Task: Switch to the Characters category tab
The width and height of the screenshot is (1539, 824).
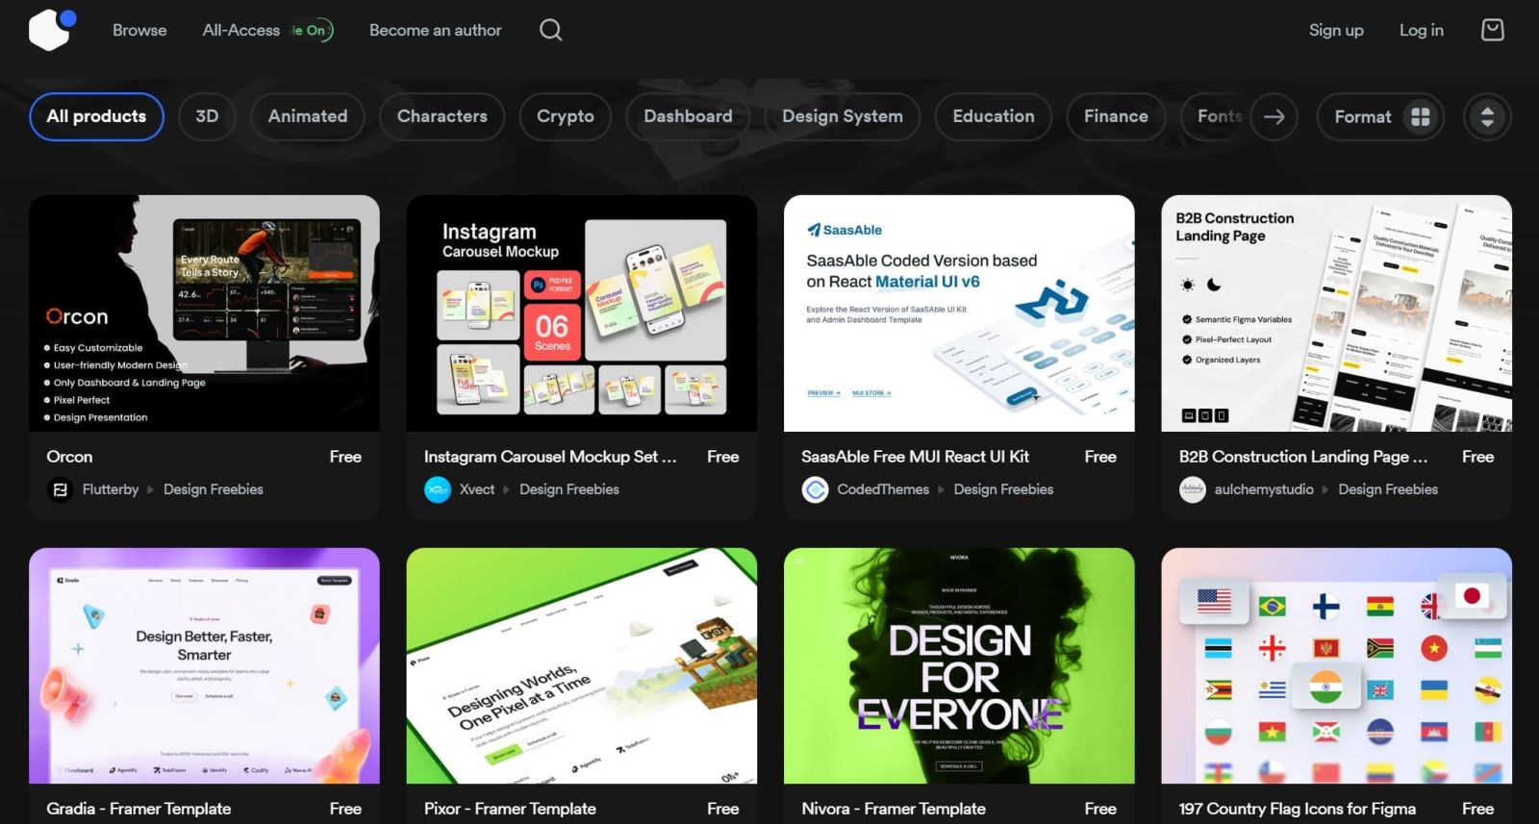Action: 442,116
